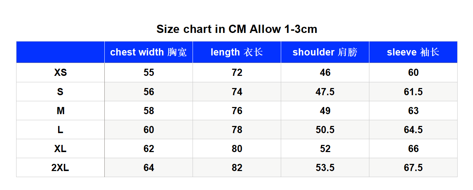473x190 pixels.
Task: Click the XL size row label
Action: click(x=60, y=148)
